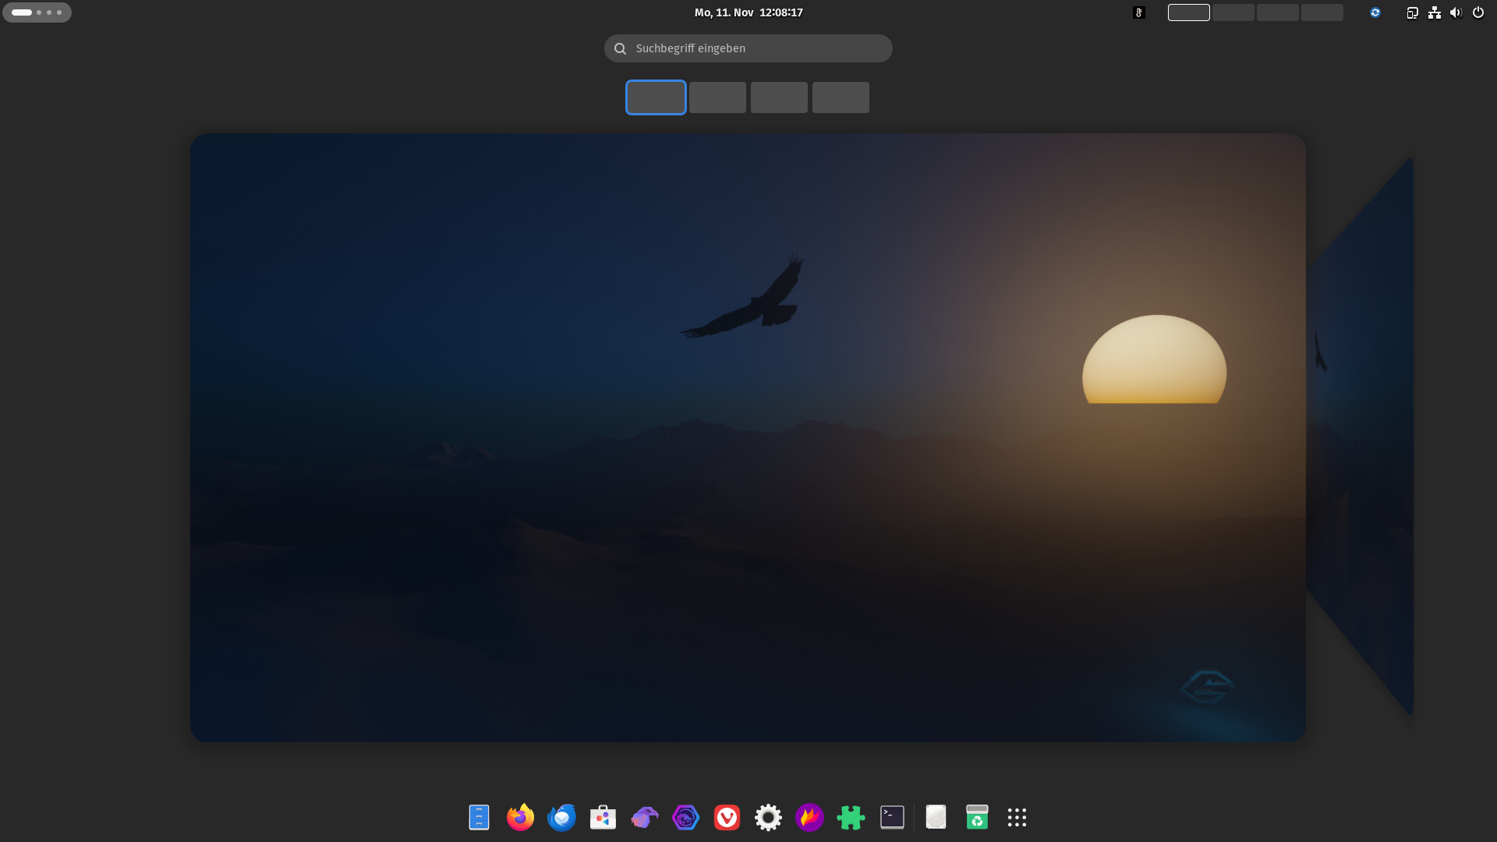
Task: Select second workspace indicator in top panel
Action: (x=1233, y=12)
